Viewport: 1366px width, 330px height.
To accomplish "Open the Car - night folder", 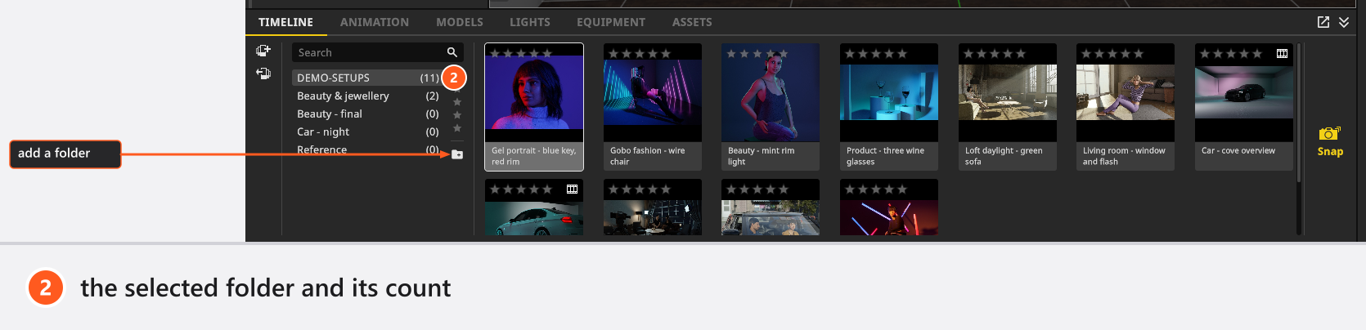I will tap(366, 132).
